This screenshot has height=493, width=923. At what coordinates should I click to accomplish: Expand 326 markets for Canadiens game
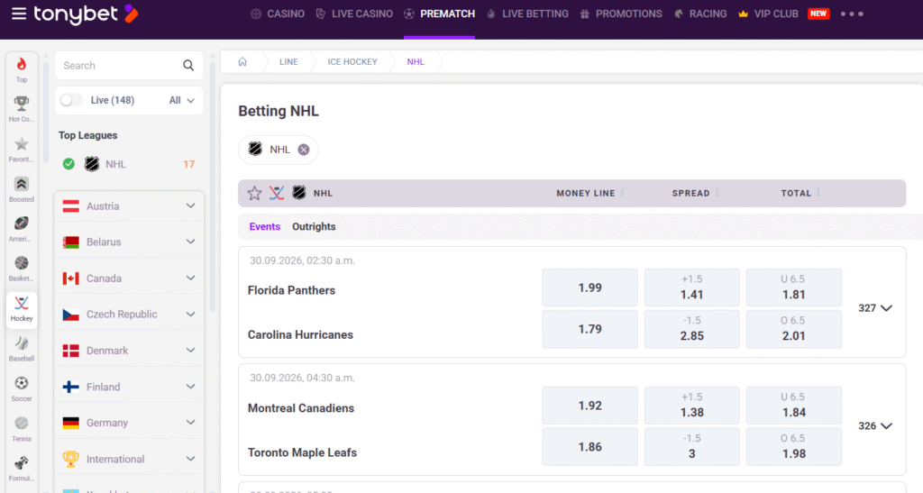coord(875,426)
